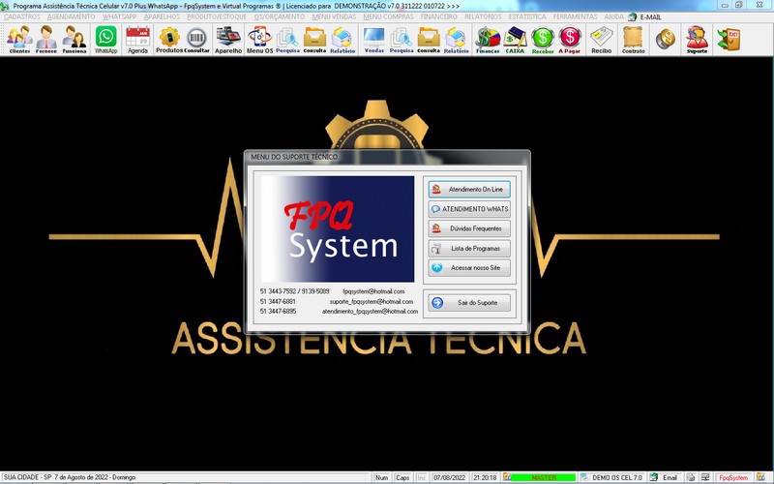The image size is (774, 484).
Task: Click the Lista de Programas button
Action: point(469,249)
